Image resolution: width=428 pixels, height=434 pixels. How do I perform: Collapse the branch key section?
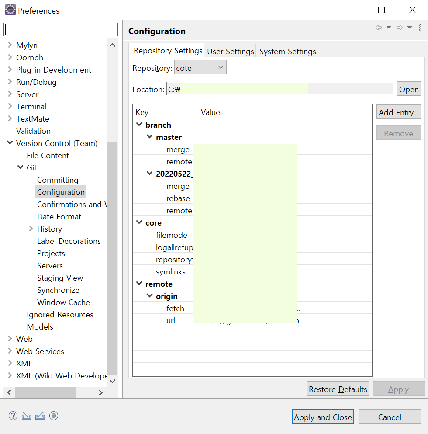click(x=139, y=124)
